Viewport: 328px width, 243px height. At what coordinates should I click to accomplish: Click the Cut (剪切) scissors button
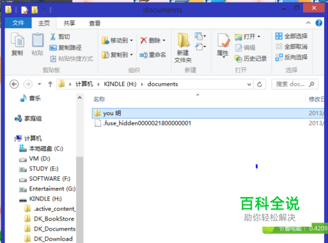pyautogui.click(x=60, y=37)
